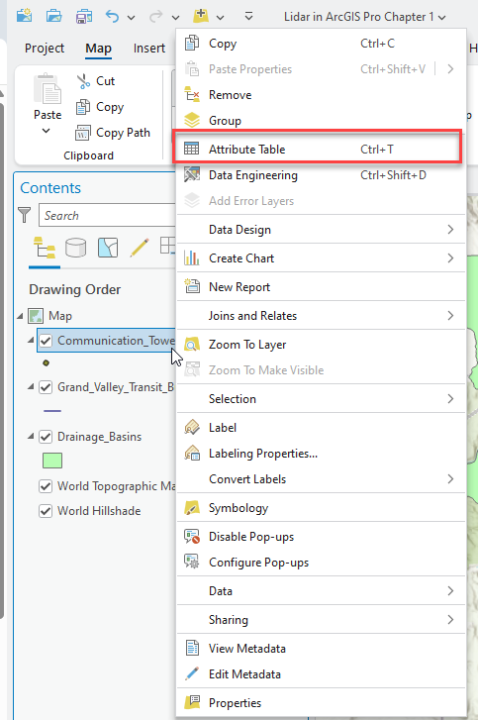478x720 pixels.
Task: Open the Project ribbon tab
Action: (45, 49)
